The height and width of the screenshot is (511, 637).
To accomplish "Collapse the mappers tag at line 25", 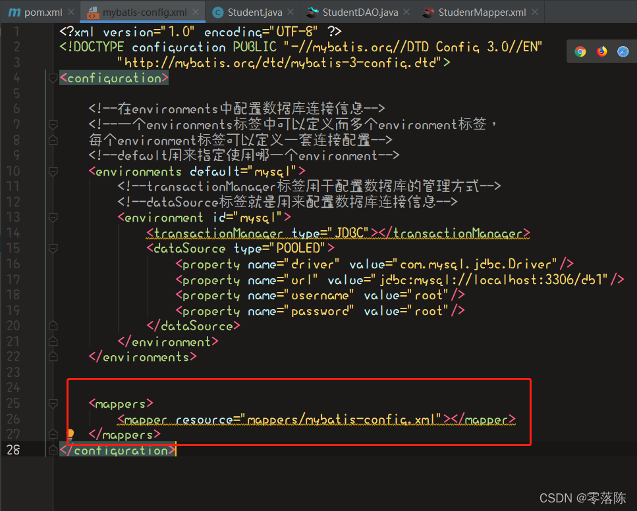I will [x=53, y=403].
